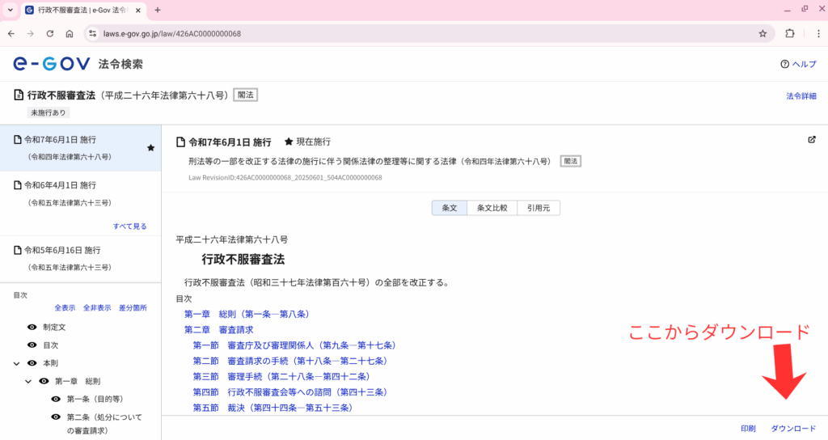Toggle visibility eye for 制定文
Image resolution: width=828 pixels, height=440 pixels.
tap(32, 327)
